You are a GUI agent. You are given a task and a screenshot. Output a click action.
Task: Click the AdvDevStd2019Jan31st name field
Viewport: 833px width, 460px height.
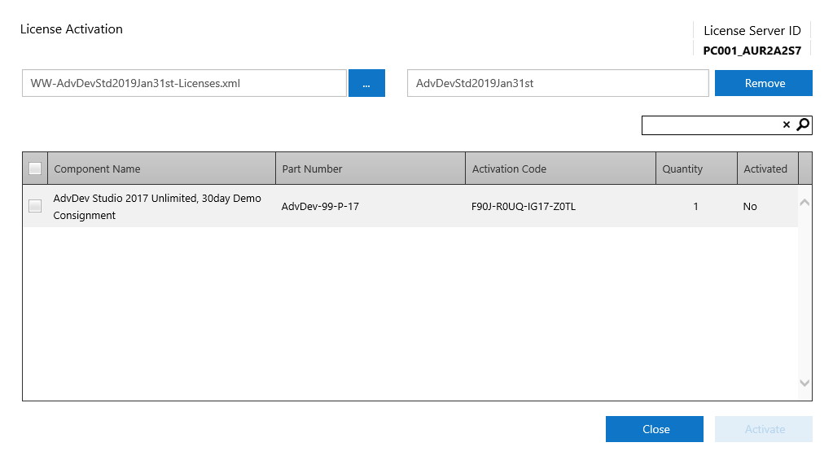pos(558,83)
